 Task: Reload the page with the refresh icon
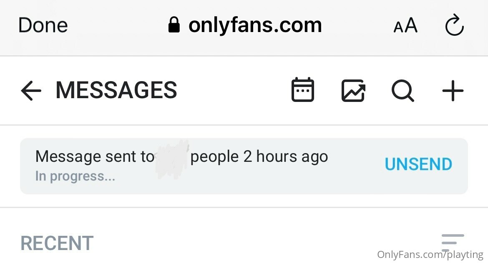coord(454,26)
